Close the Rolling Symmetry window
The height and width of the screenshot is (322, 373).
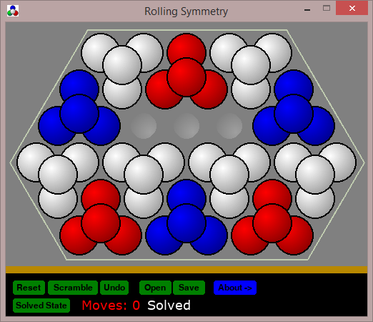[x=352, y=9]
